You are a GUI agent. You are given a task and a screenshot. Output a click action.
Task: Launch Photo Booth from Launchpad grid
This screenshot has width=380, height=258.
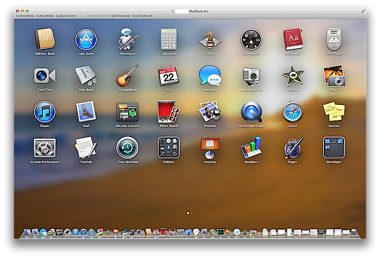[x=169, y=111]
